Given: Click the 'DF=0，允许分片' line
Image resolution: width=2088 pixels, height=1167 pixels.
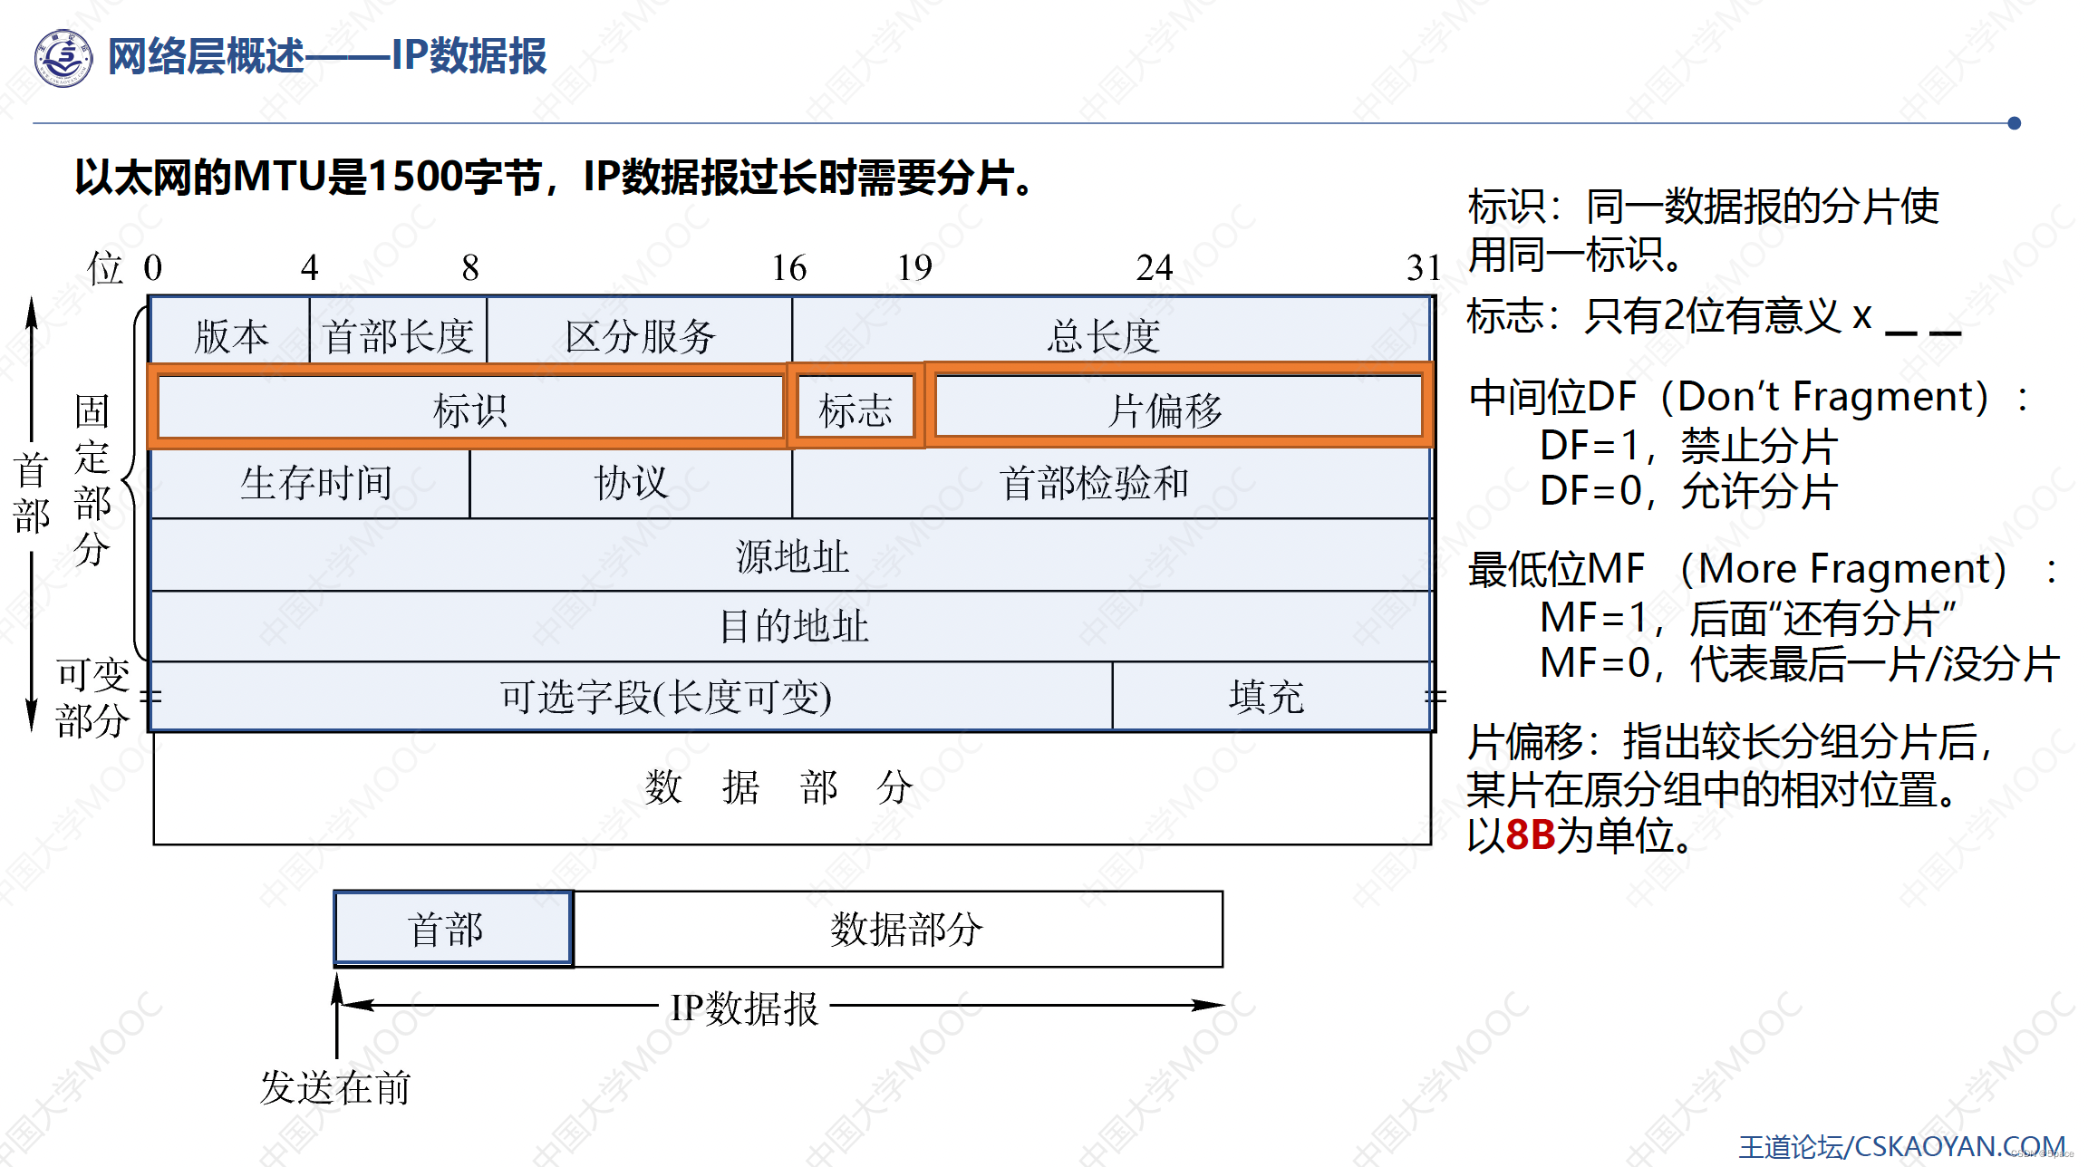Looking at the screenshot, I should coord(1689,491).
